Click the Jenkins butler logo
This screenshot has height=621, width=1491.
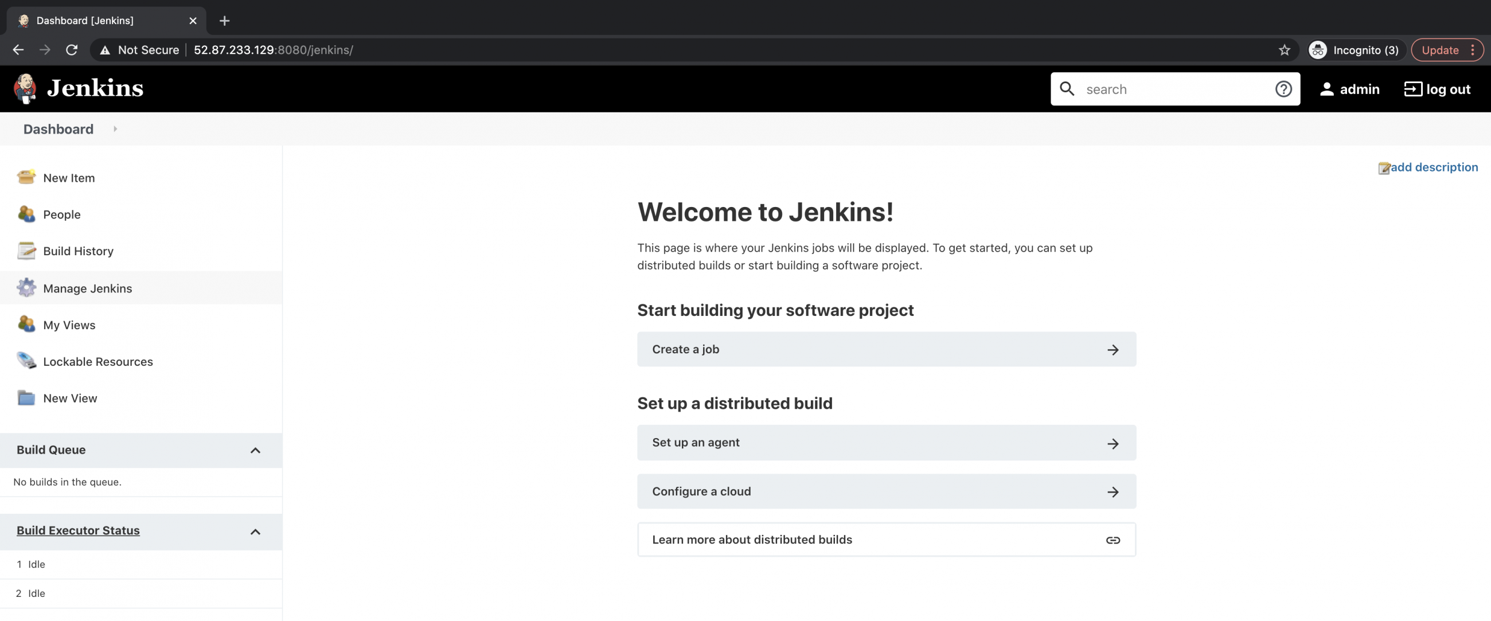click(x=24, y=88)
